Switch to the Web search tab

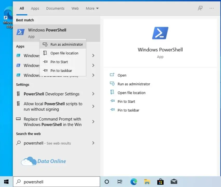point(75,9)
